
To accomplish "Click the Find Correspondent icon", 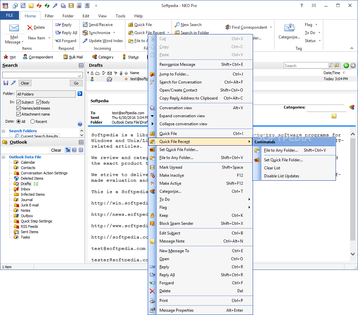I will click(228, 27).
